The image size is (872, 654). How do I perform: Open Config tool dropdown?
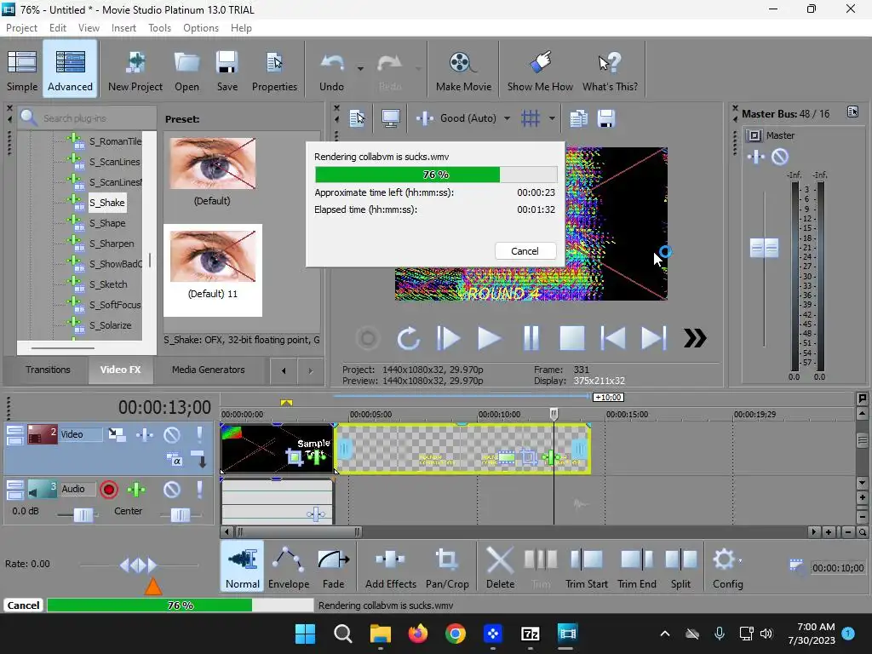[x=727, y=567]
